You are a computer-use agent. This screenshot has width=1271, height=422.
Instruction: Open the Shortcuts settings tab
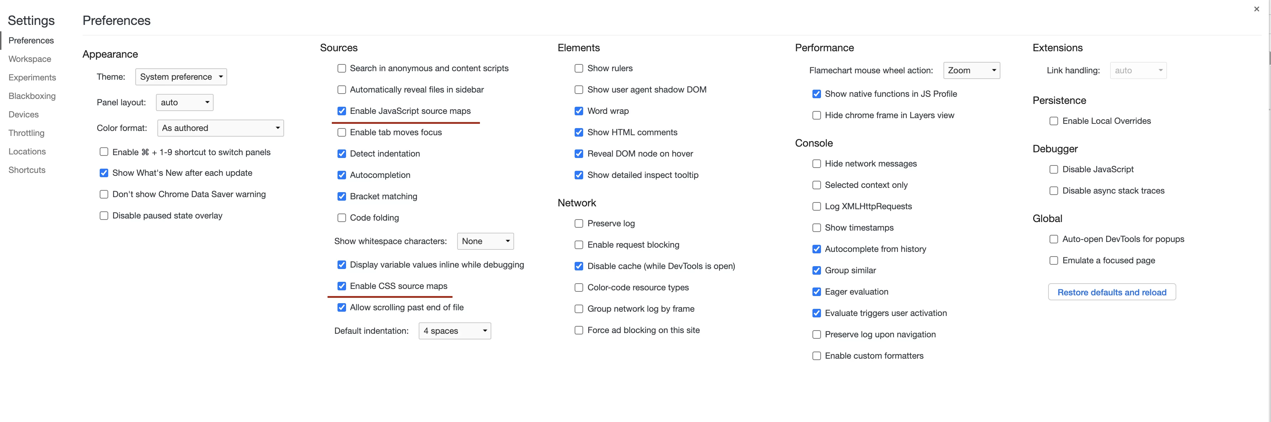point(27,170)
